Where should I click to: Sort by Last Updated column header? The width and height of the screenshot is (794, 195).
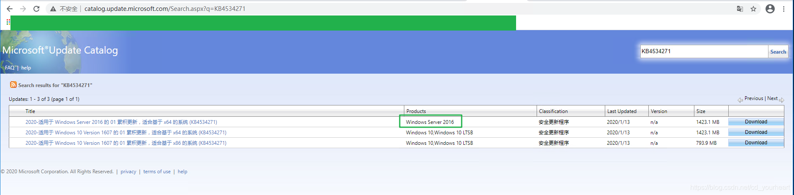coord(622,111)
